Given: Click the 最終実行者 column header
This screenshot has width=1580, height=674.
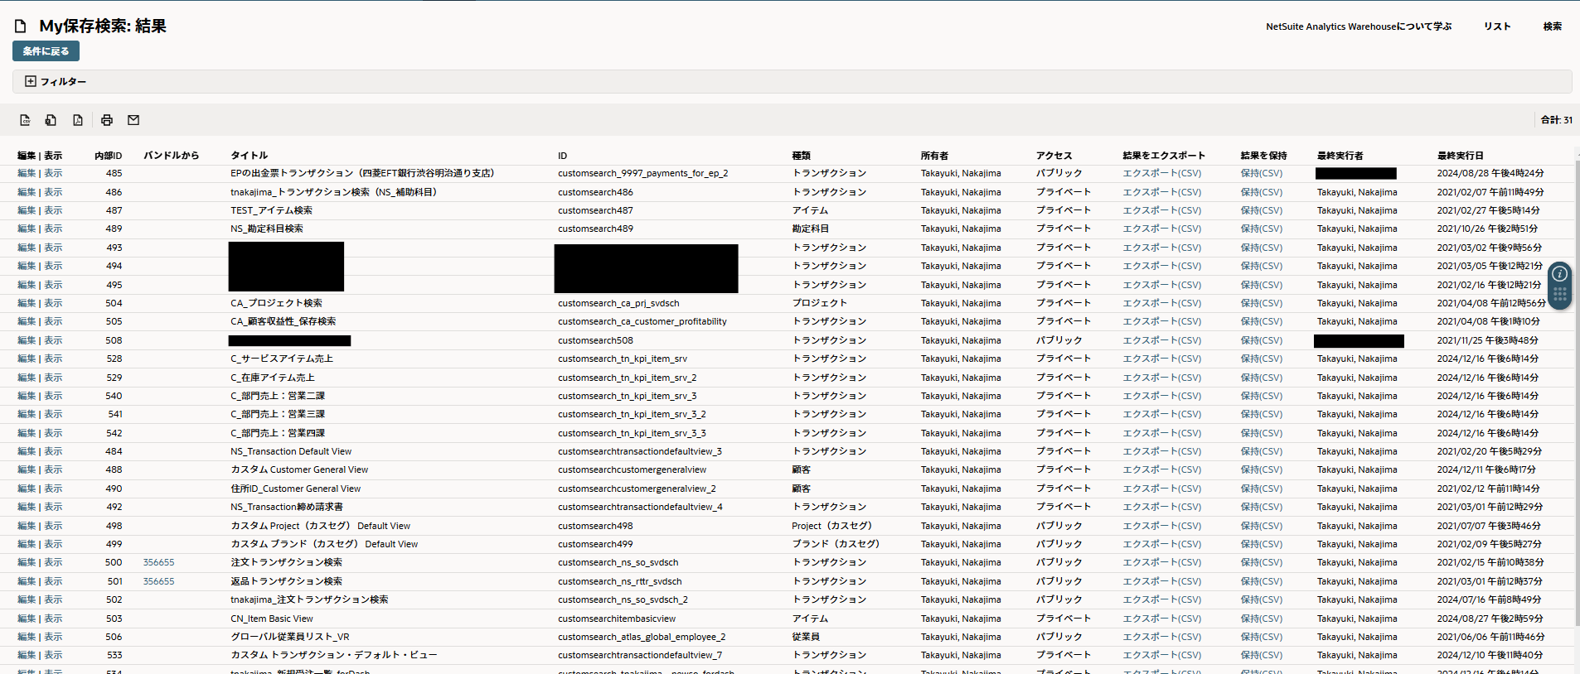Looking at the screenshot, I should point(1340,156).
